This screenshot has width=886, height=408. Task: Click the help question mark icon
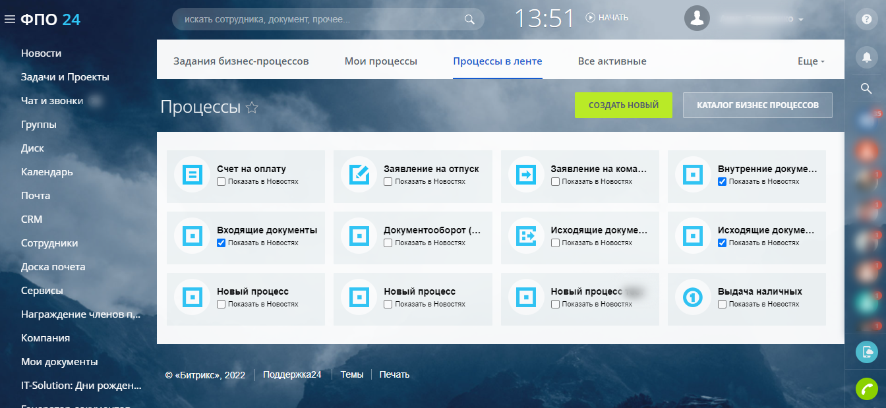867,19
